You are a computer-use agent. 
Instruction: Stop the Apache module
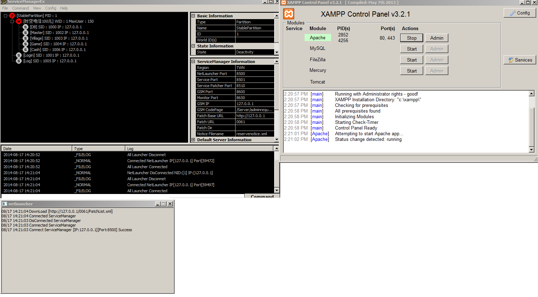(412, 38)
